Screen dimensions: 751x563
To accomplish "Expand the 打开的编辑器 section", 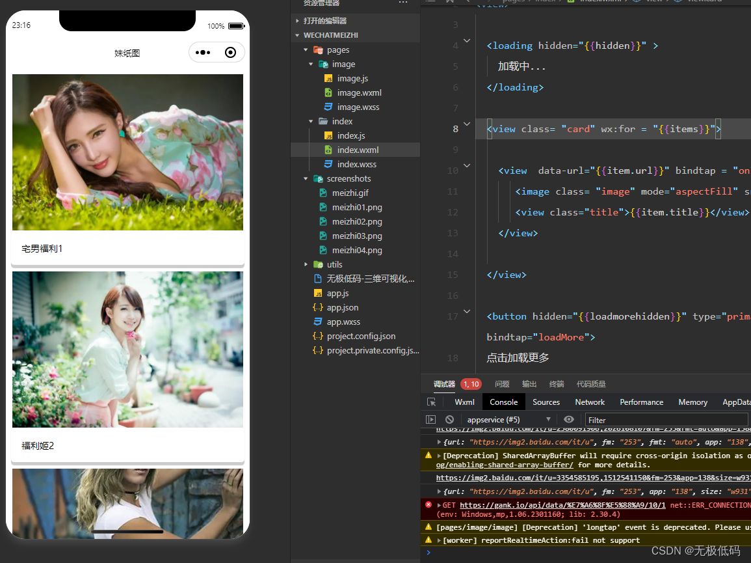I will [x=297, y=21].
